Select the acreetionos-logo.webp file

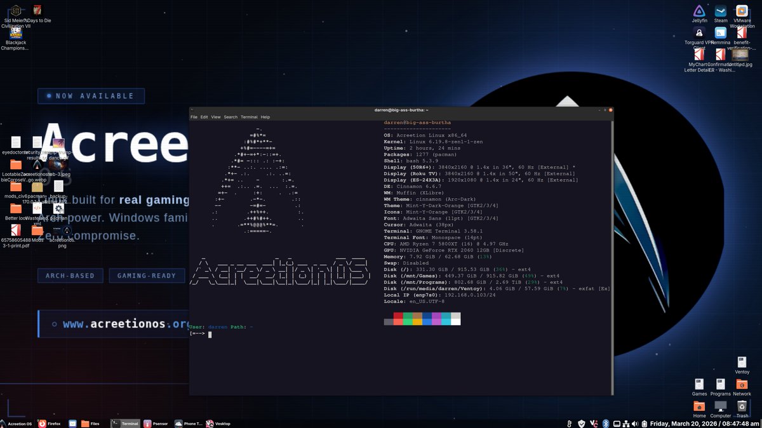37,165
